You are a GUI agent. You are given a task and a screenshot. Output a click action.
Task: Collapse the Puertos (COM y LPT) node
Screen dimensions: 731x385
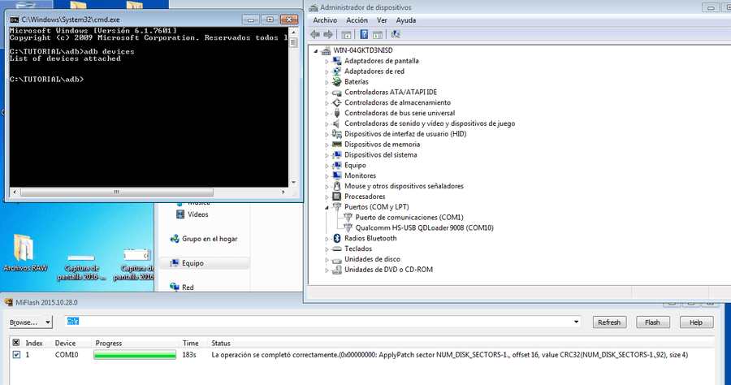pyautogui.click(x=327, y=207)
